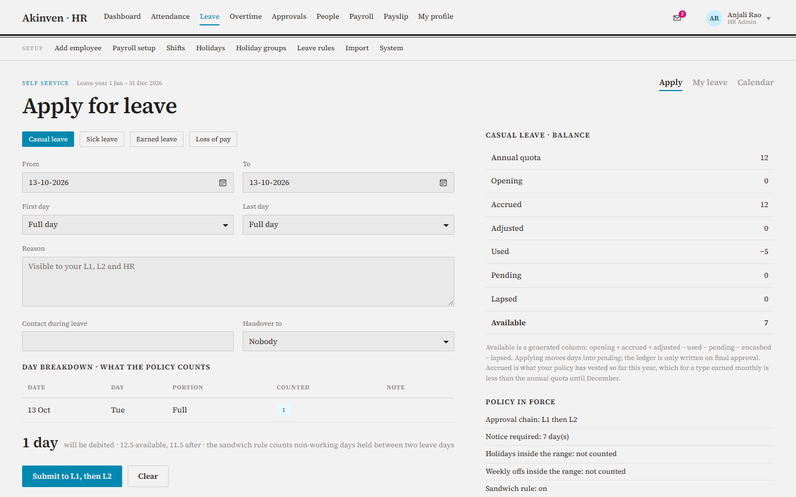The height and width of the screenshot is (497, 796).
Task: Select the Earned leave type
Action: 156,139
